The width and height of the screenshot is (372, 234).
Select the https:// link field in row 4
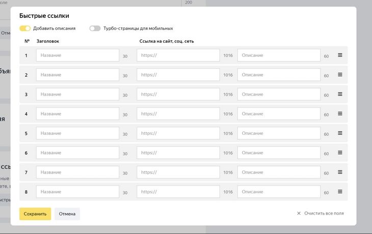(178, 114)
